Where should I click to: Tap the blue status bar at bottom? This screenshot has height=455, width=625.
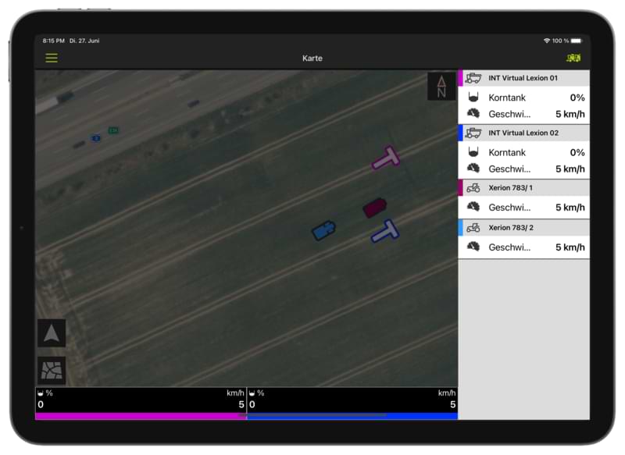[352, 416]
